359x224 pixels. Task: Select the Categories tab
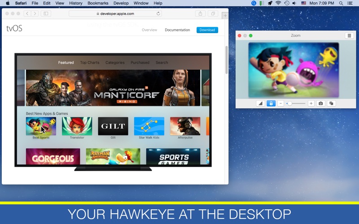click(115, 62)
